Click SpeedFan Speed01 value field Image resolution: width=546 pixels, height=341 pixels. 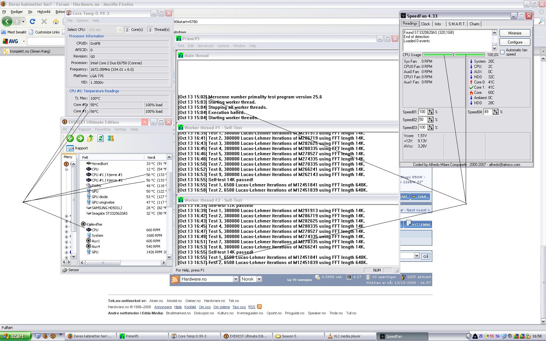coord(422,112)
